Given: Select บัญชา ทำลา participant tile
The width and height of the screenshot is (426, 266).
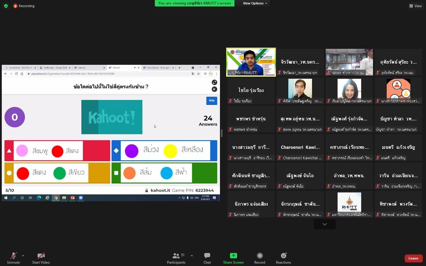Looking at the screenshot, I should point(398,119).
